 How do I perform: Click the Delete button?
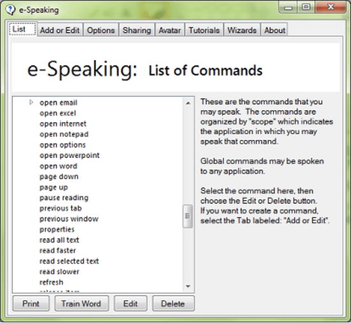[x=173, y=303]
